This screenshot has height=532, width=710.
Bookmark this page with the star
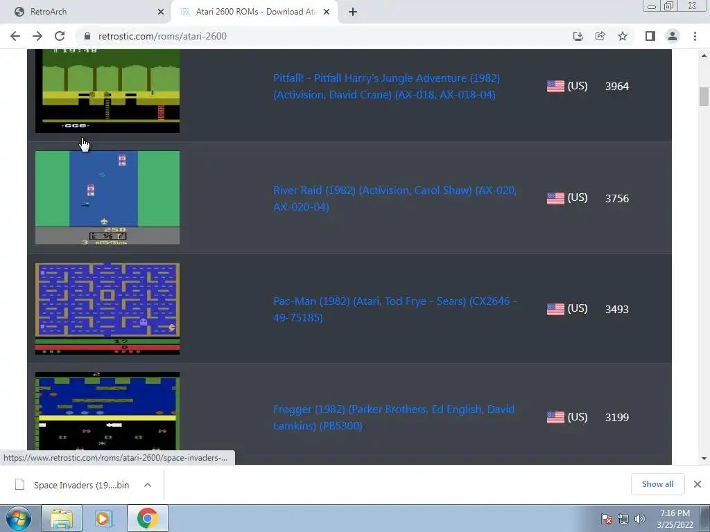pyautogui.click(x=623, y=36)
